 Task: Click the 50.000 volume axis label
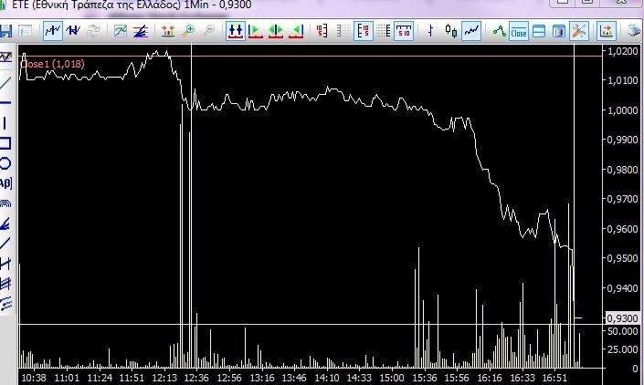[623, 331]
